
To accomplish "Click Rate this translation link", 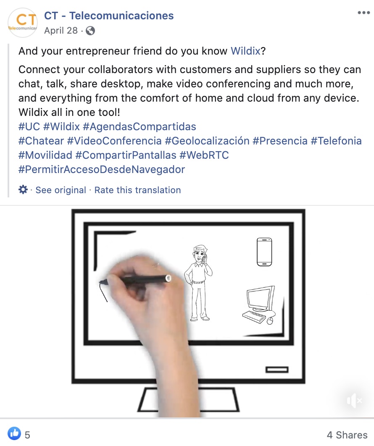I will [x=137, y=190].
